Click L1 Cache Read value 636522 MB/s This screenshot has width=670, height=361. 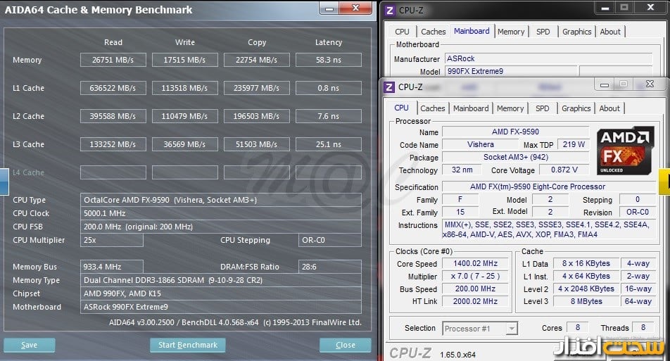click(113, 88)
